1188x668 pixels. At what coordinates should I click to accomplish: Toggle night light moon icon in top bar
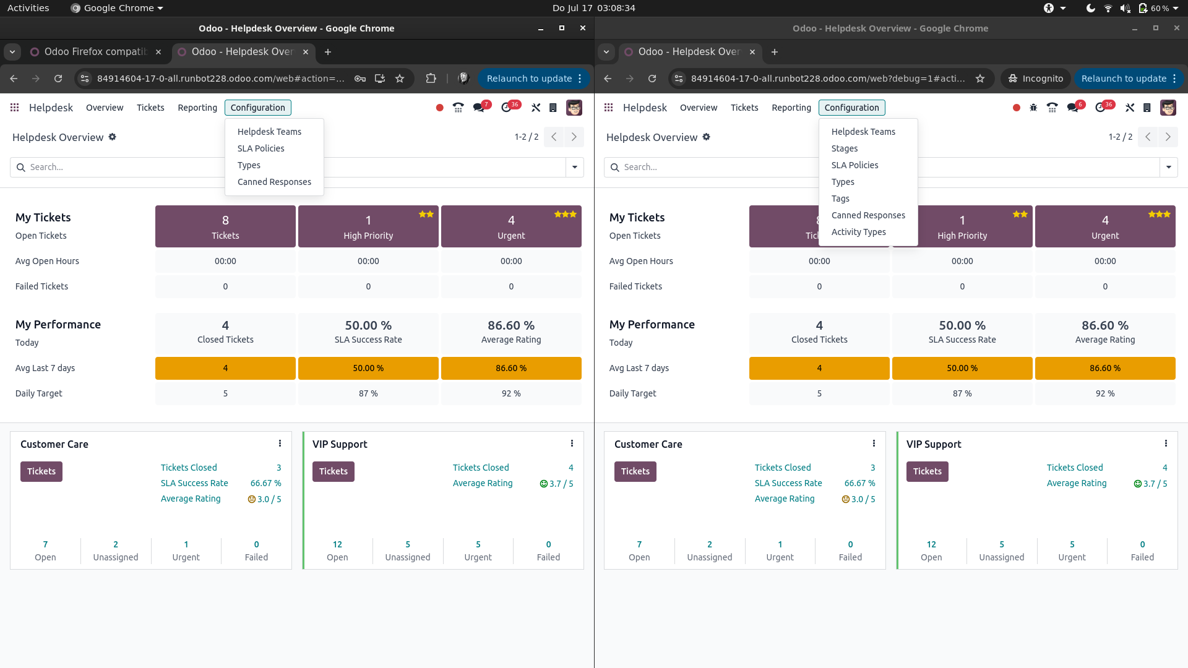click(x=1090, y=8)
